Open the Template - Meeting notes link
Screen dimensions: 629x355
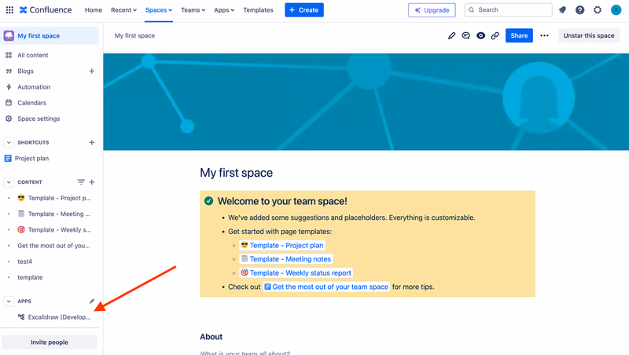(286, 259)
